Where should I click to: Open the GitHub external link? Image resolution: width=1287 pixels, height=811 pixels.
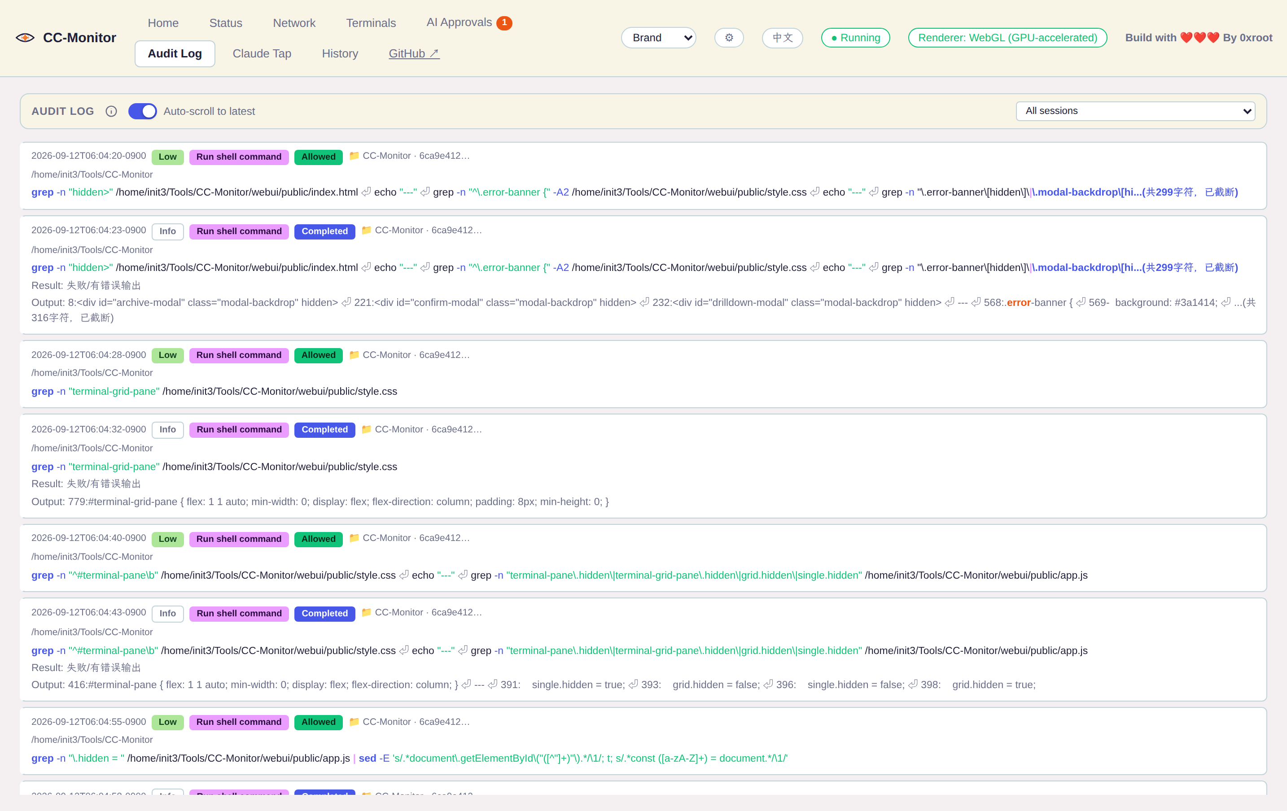[x=414, y=53]
